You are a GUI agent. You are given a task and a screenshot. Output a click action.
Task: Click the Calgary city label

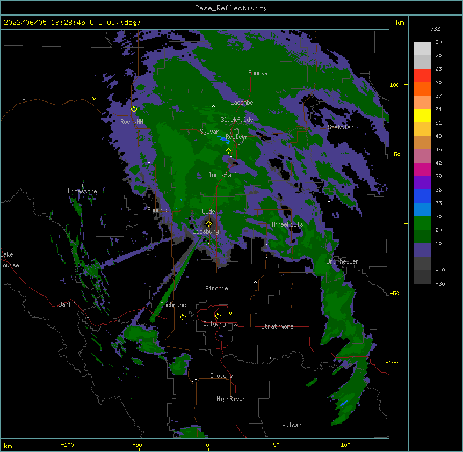[x=214, y=324]
